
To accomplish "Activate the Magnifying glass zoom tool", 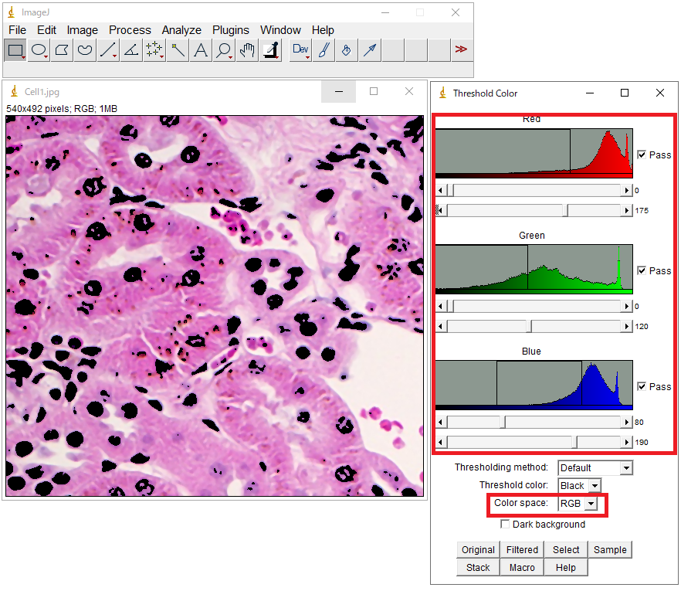I will pyautogui.click(x=224, y=50).
